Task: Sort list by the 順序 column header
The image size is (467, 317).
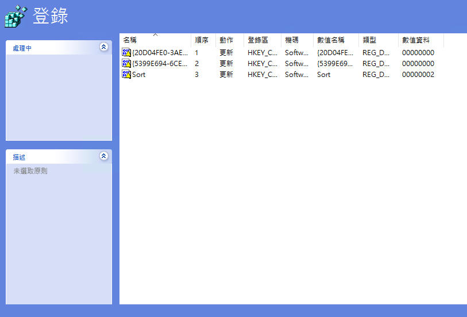Action: coord(202,40)
